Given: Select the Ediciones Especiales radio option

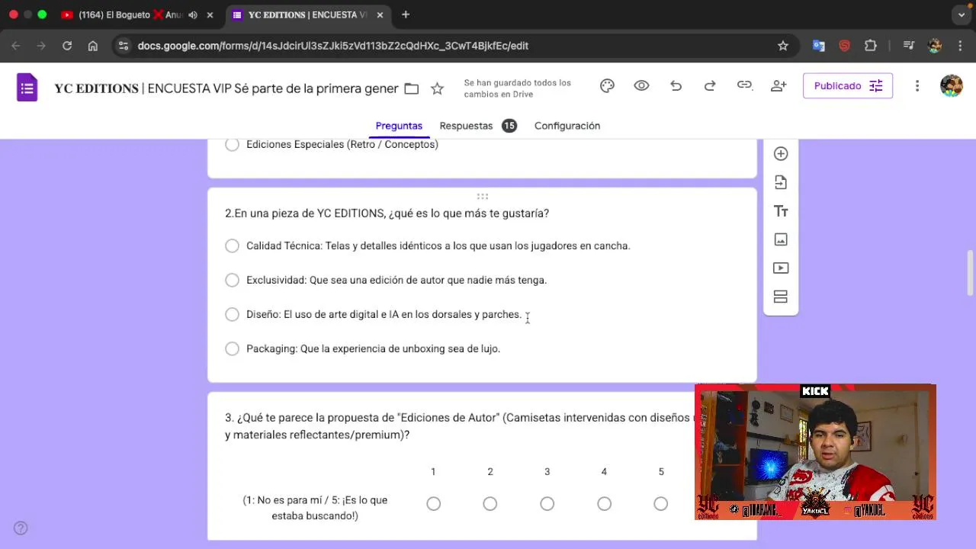Looking at the screenshot, I should pos(232,144).
